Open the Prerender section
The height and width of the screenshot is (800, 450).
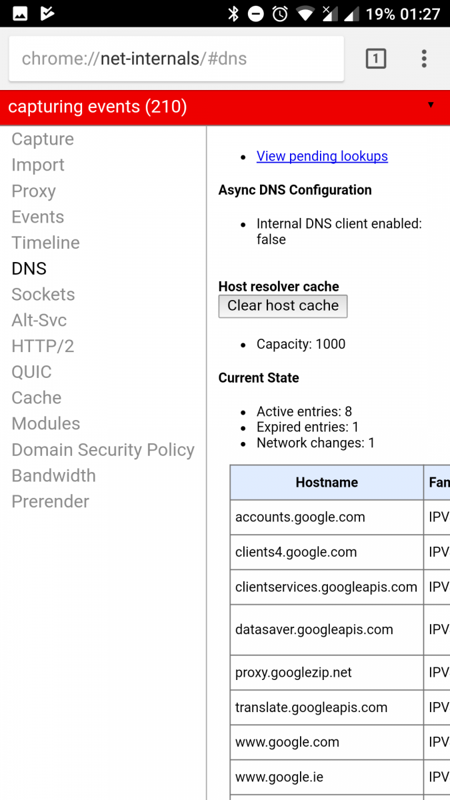pyautogui.click(x=51, y=502)
